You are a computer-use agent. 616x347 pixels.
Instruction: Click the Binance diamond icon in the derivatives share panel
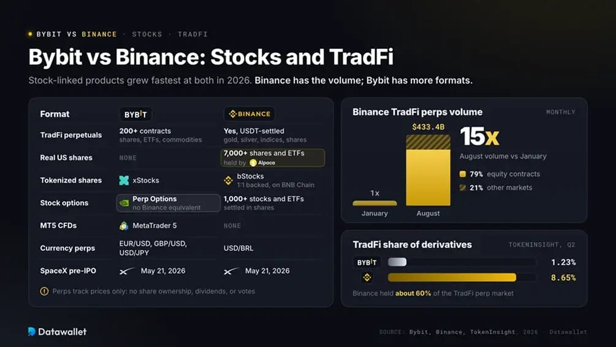[x=367, y=278]
